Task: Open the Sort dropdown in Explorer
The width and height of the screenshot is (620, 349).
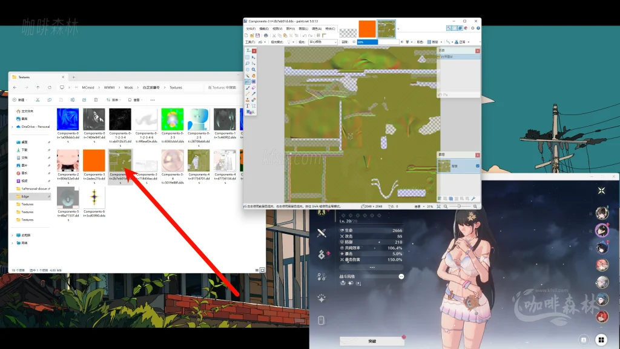Action: tap(113, 100)
